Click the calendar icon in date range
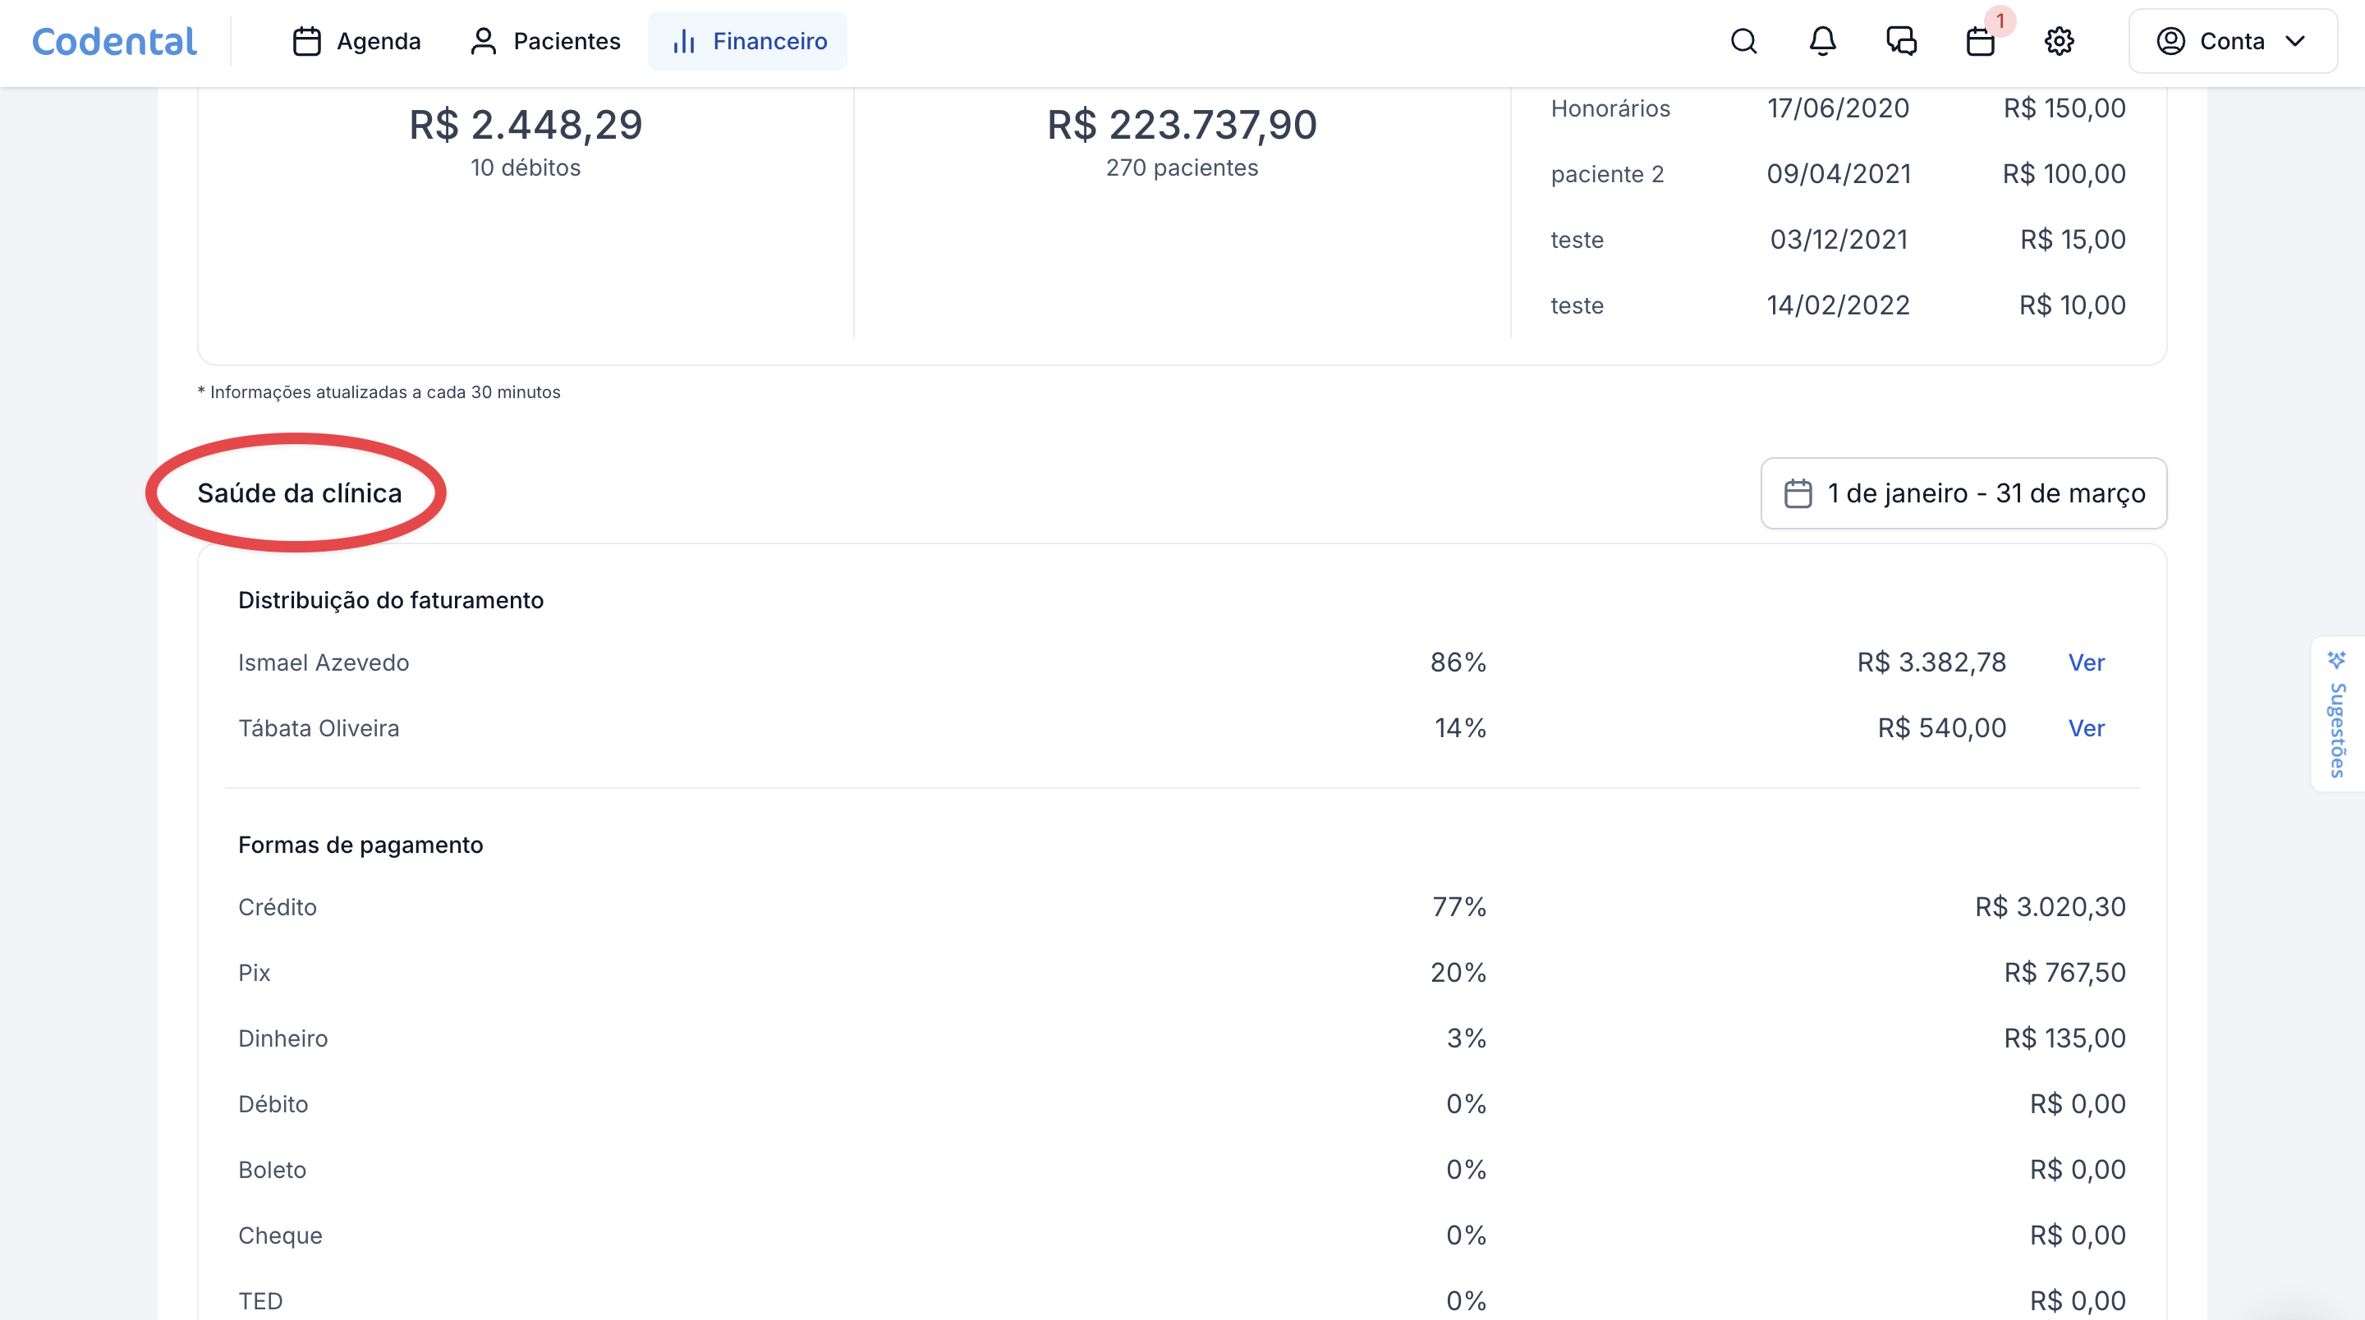This screenshot has width=2365, height=1320. (x=1798, y=494)
